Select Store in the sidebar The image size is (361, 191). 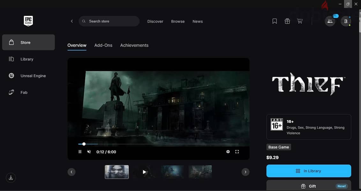tap(28, 42)
